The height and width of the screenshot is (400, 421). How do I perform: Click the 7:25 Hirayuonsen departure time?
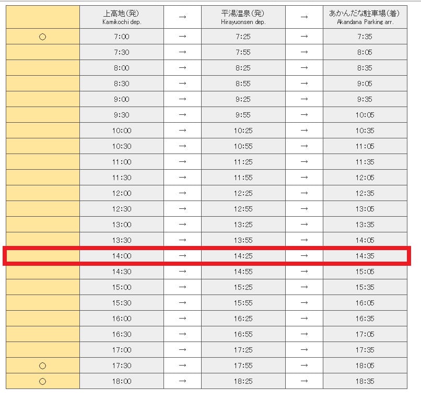(243, 37)
